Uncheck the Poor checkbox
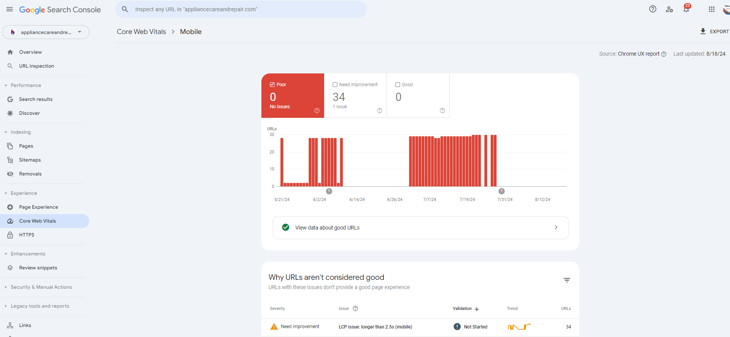The height and width of the screenshot is (337, 730). click(x=272, y=85)
